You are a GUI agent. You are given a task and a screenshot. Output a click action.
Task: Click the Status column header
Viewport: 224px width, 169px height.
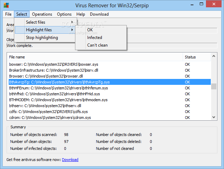pos(197,57)
